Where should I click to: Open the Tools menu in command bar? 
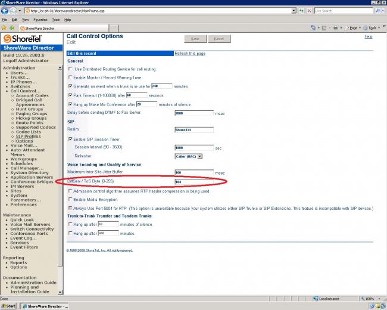372,28
